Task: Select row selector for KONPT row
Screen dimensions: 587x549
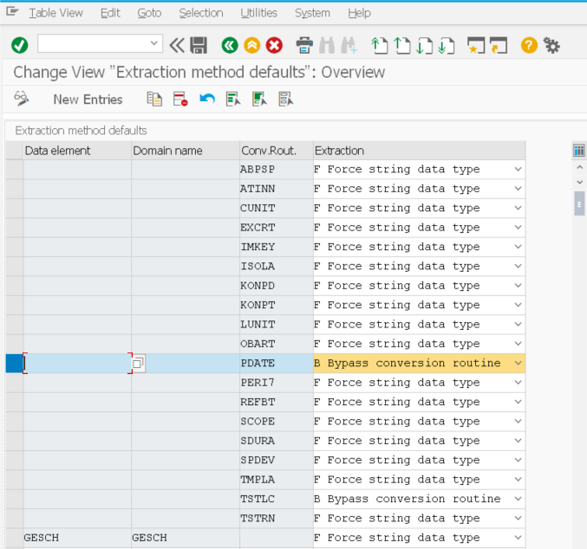Action: (x=14, y=305)
